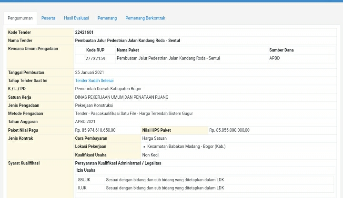Click the HPS value Rp. 85.855.000.000,00
The image size is (343, 198).
(229, 130)
